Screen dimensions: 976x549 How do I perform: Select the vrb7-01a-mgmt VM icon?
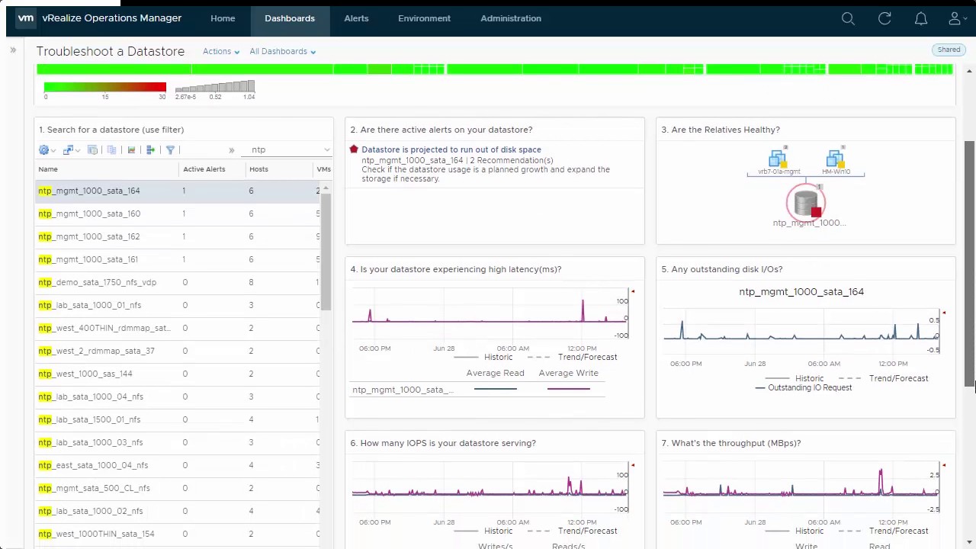tap(778, 159)
